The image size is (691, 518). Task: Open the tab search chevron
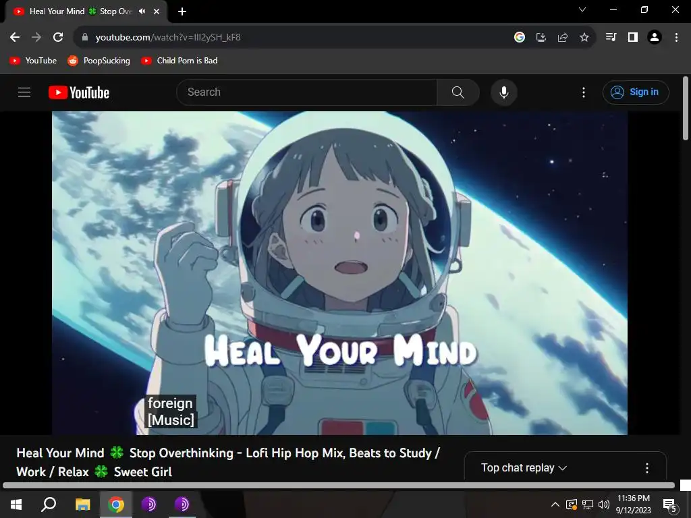pos(582,9)
